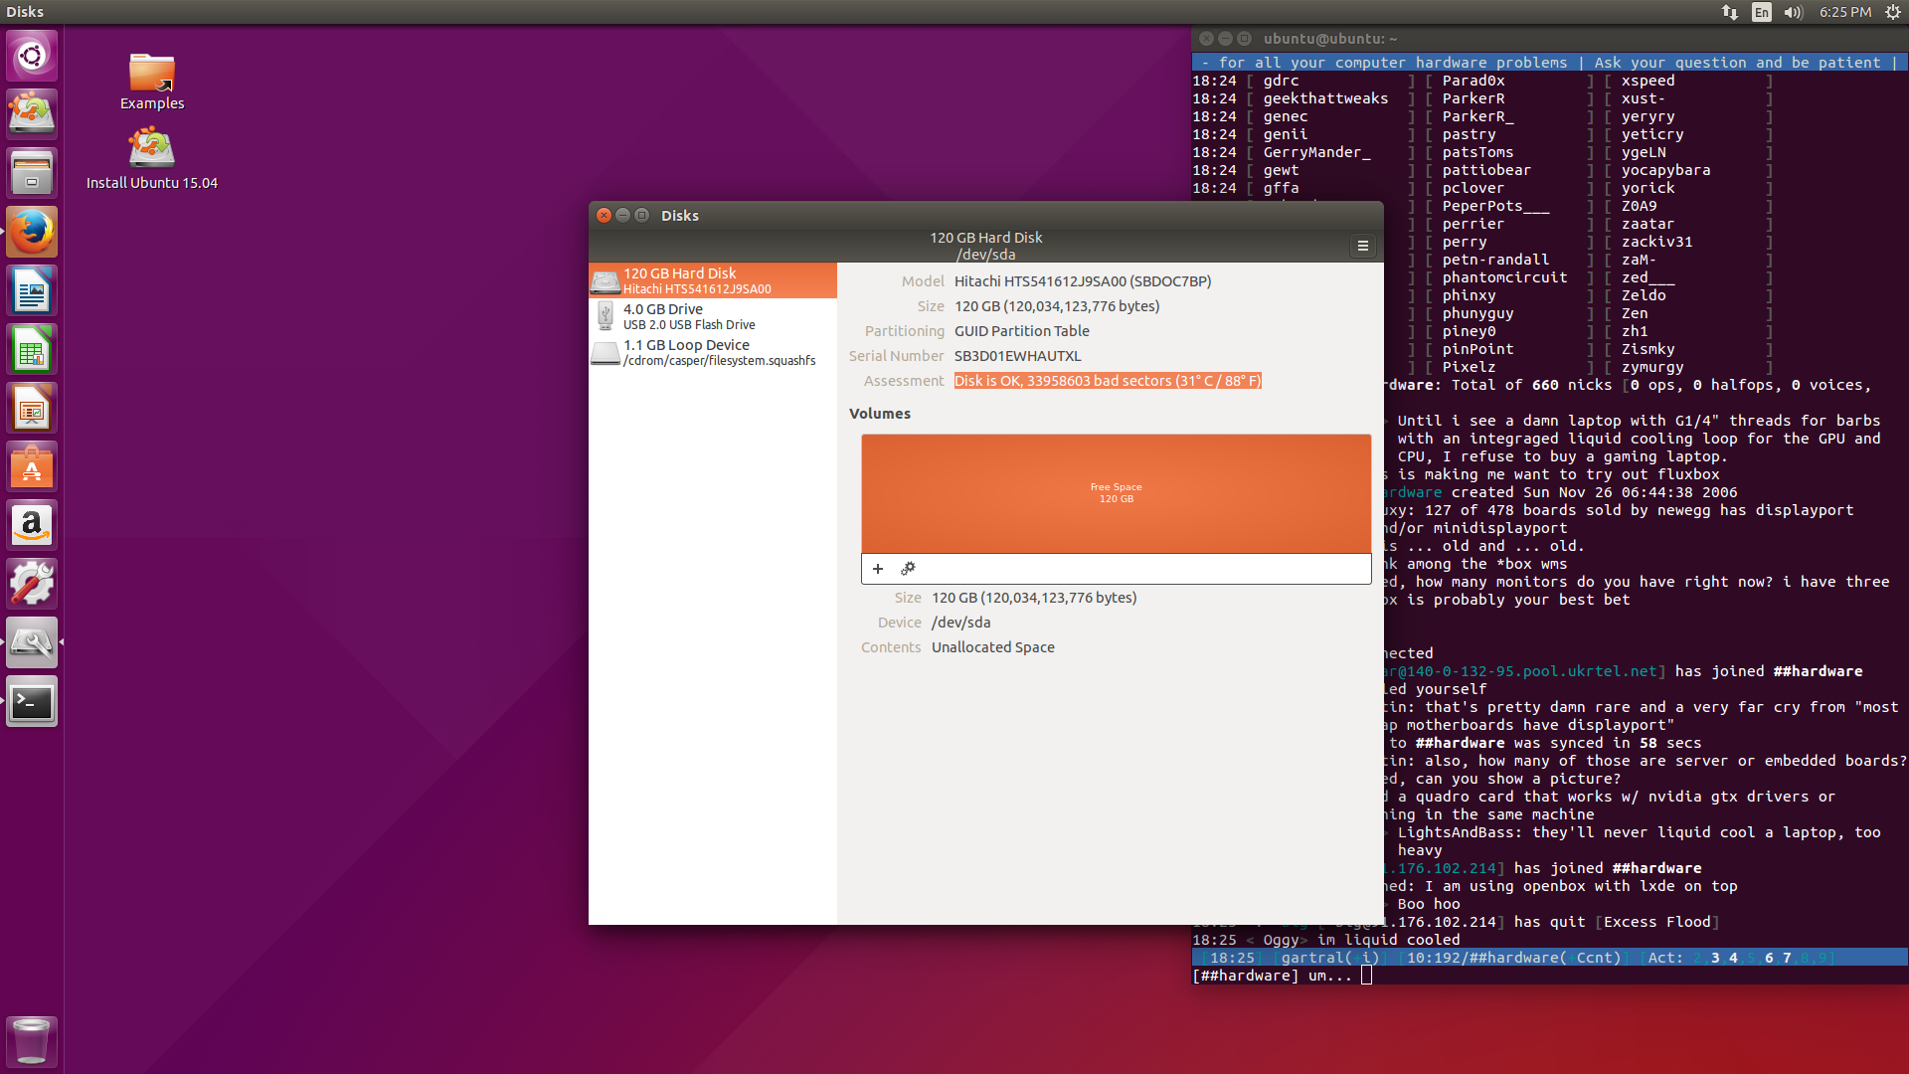Screen dimensions: 1909x1074
Task: Switch to Terminal via dock icon
Action: (x=32, y=701)
